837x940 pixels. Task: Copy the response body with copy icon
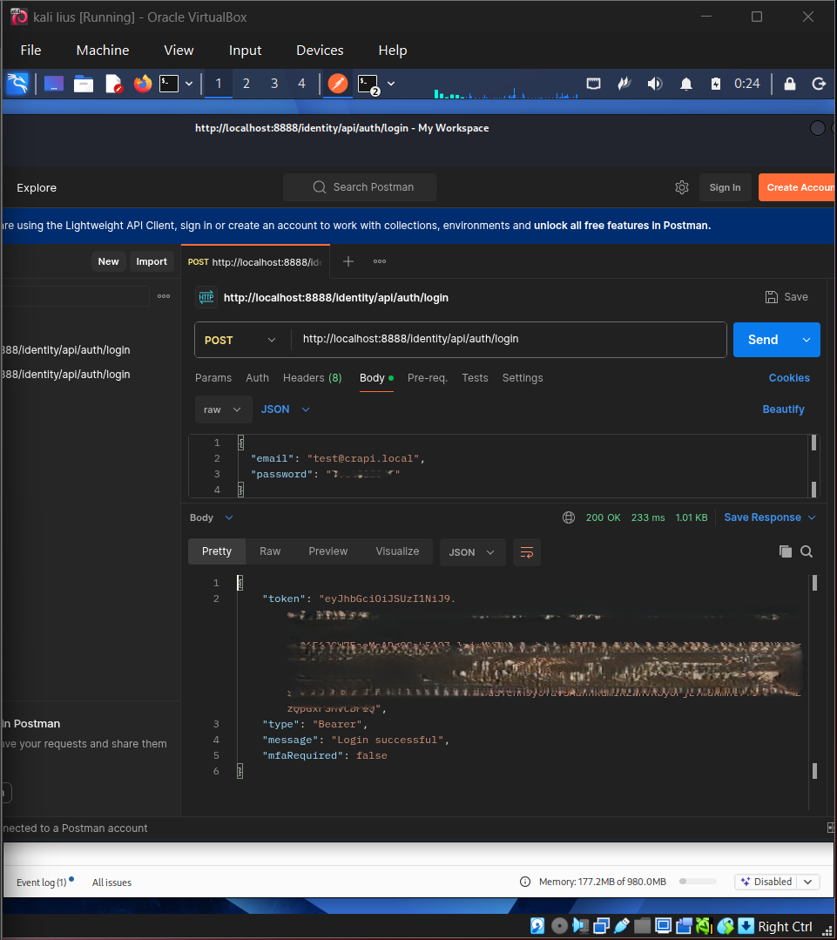coord(785,551)
